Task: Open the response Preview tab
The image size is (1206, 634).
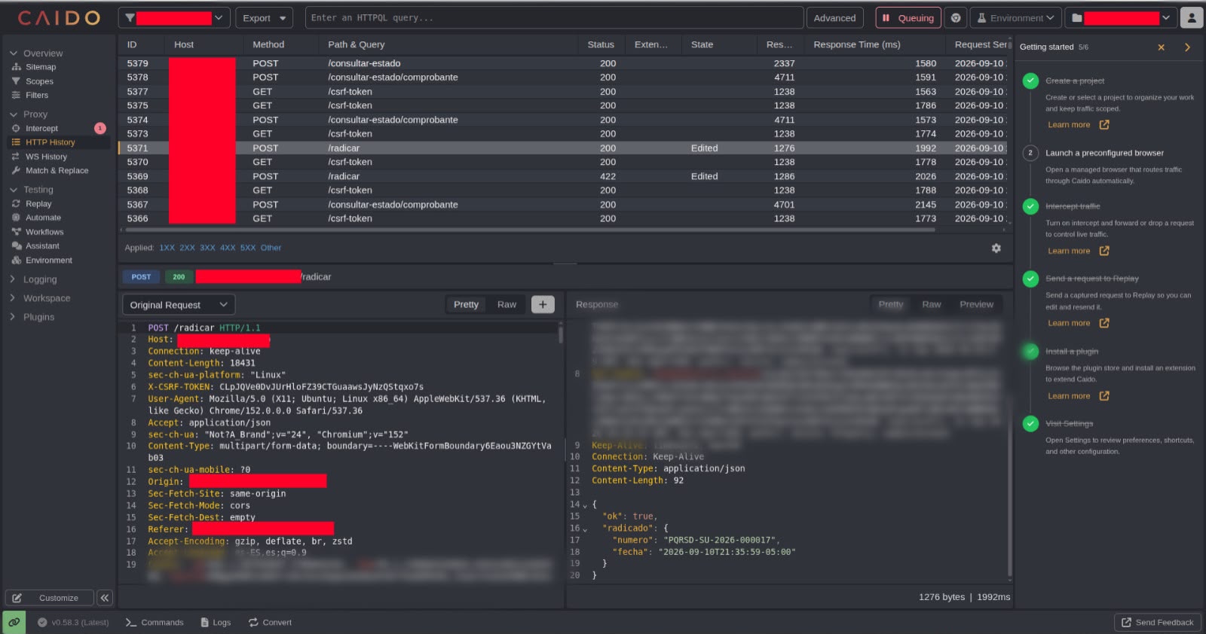Action: tap(976, 305)
